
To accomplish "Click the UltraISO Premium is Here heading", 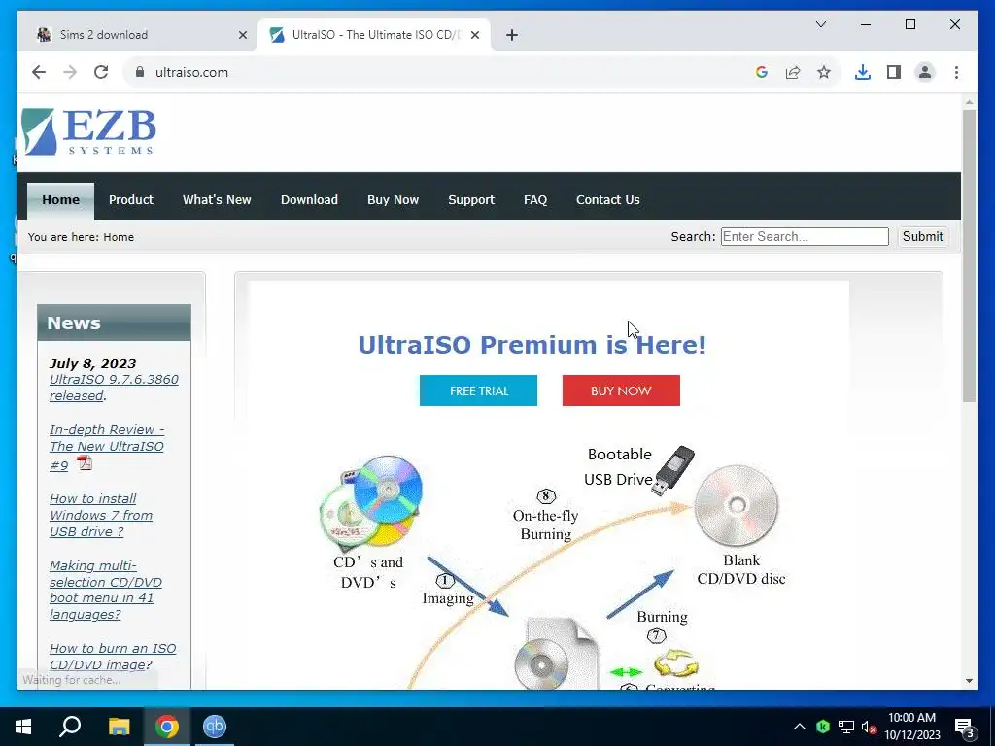I will tap(532, 345).
